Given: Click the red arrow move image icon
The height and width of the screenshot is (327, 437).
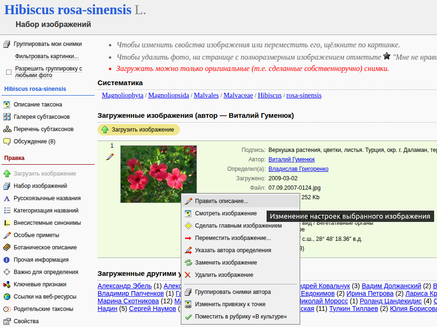Looking at the screenshot, I should (x=188, y=238).
